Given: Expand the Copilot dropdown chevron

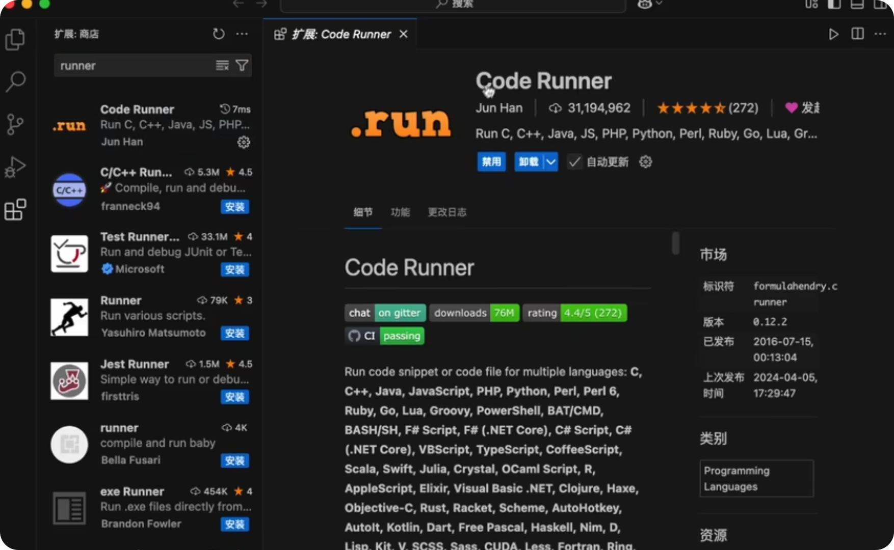Looking at the screenshot, I should 659,4.
